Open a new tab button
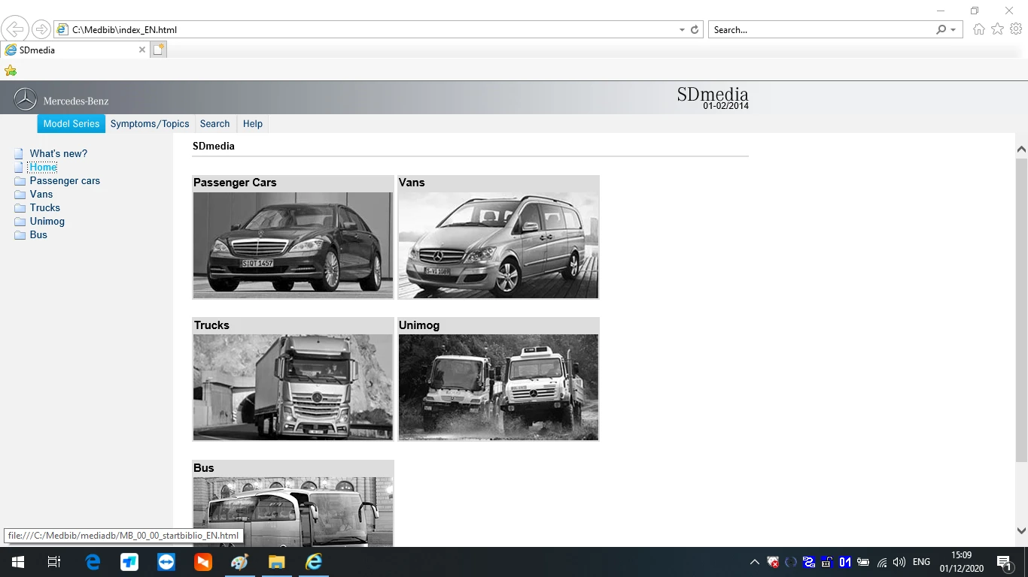This screenshot has height=577, width=1028. tap(158, 50)
